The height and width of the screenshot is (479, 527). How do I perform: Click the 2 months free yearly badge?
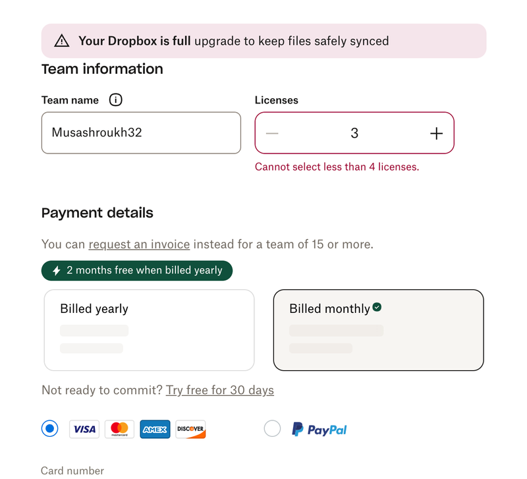[137, 271]
